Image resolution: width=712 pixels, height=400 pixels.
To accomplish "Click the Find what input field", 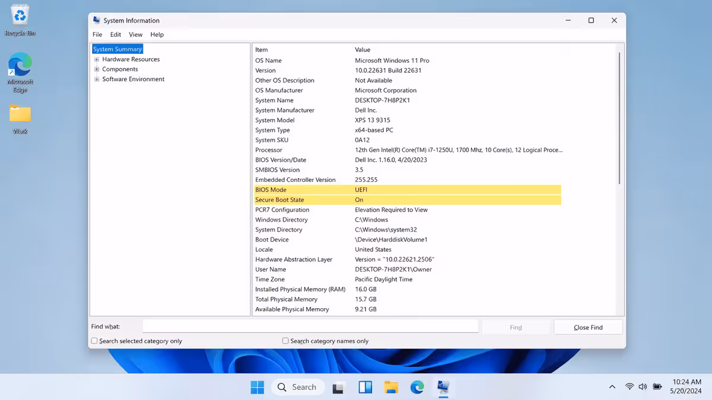I will (310, 327).
